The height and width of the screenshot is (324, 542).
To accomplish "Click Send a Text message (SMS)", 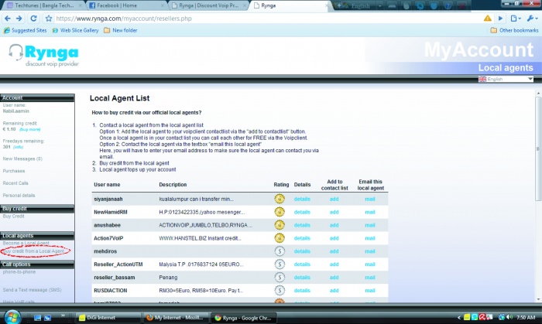I will point(33,290).
